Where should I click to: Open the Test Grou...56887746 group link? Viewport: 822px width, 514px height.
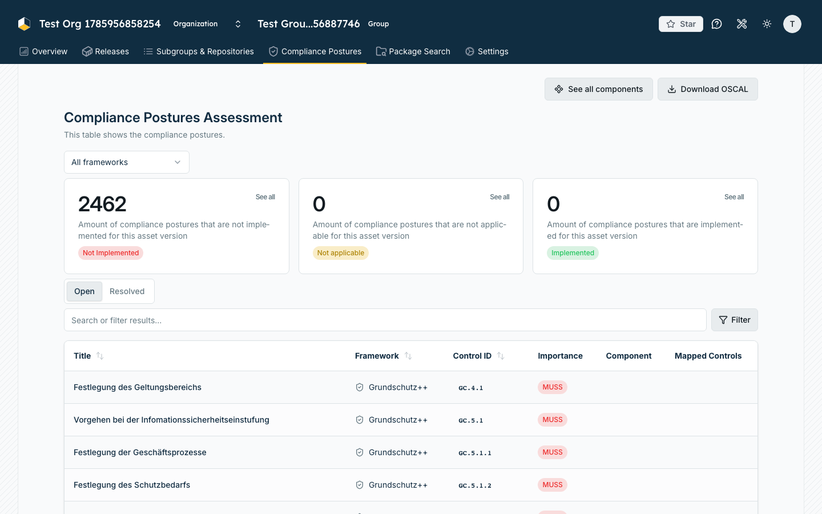[309, 24]
